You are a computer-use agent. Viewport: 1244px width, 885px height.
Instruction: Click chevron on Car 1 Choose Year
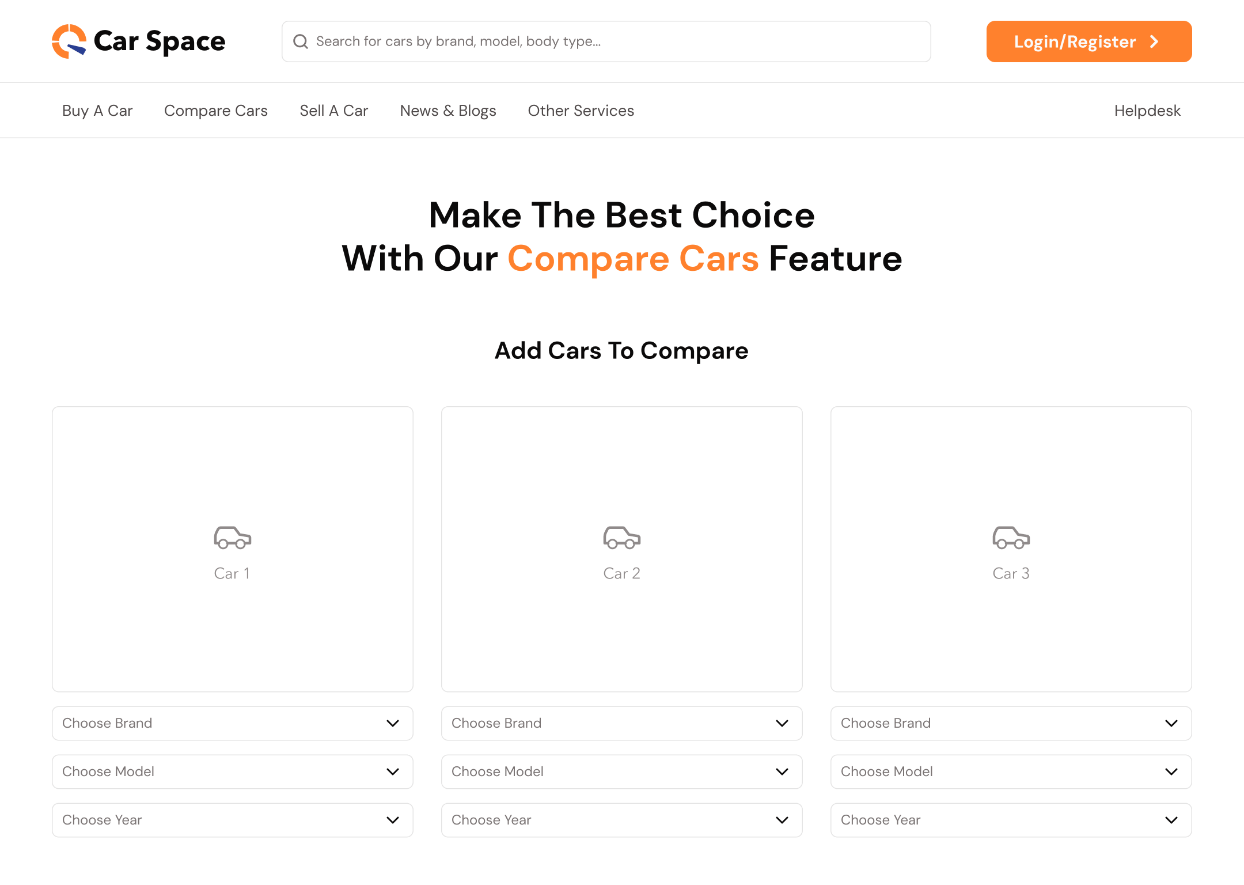click(x=393, y=820)
